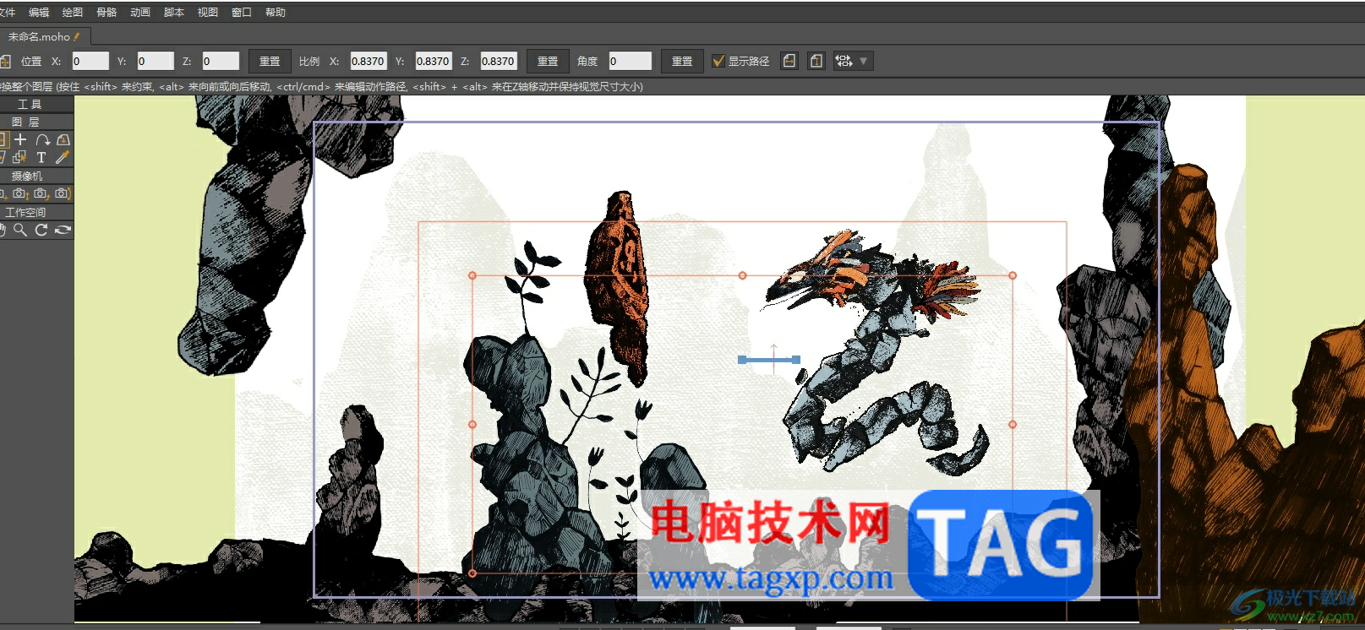Click the scale X field showing 0.8370
This screenshot has height=630, width=1365.
click(369, 61)
